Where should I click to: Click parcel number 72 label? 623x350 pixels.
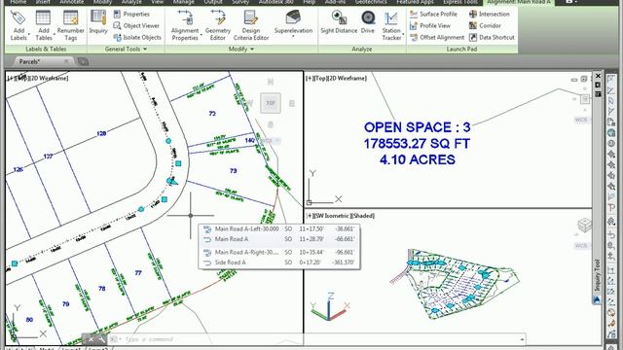(x=212, y=114)
